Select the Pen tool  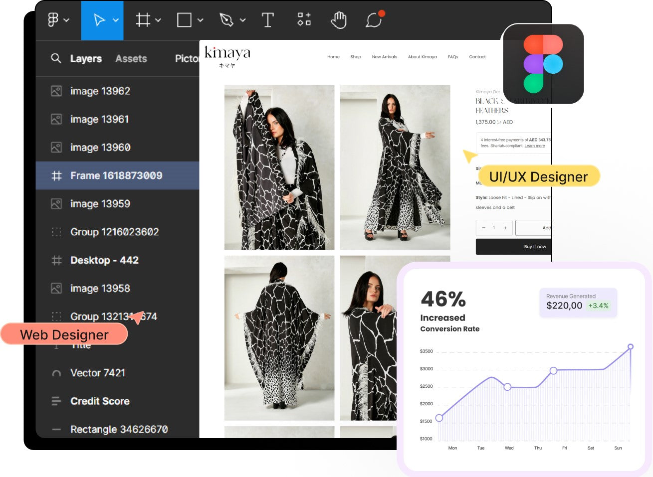click(226, 20)
